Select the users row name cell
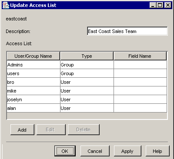Viewport: 174px width, 159px height. 33,73
